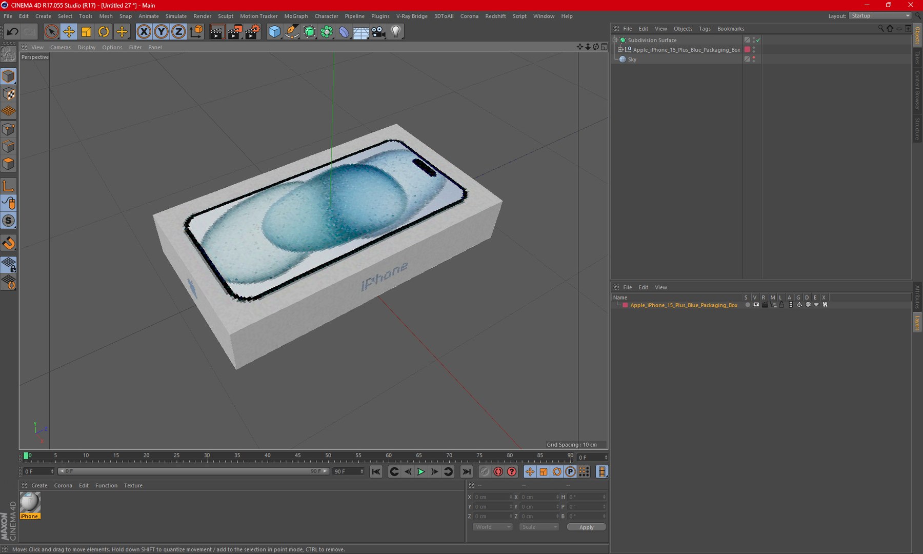The width and height of the screenshot is (923, 554).
Task: Switch to Texture mode
Action: [9, 94]
